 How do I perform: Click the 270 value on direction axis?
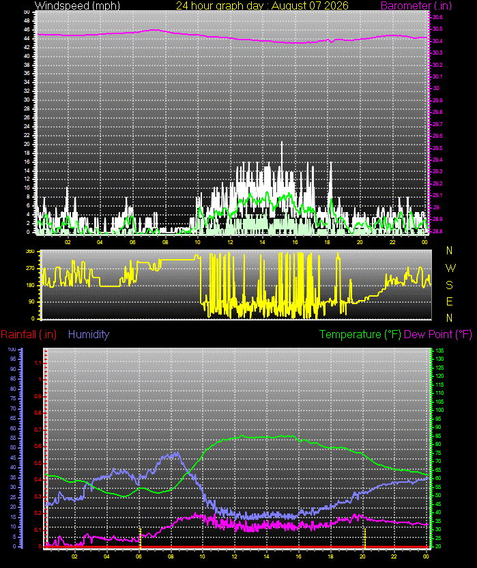pyautogui.click(x=31, y=269)
